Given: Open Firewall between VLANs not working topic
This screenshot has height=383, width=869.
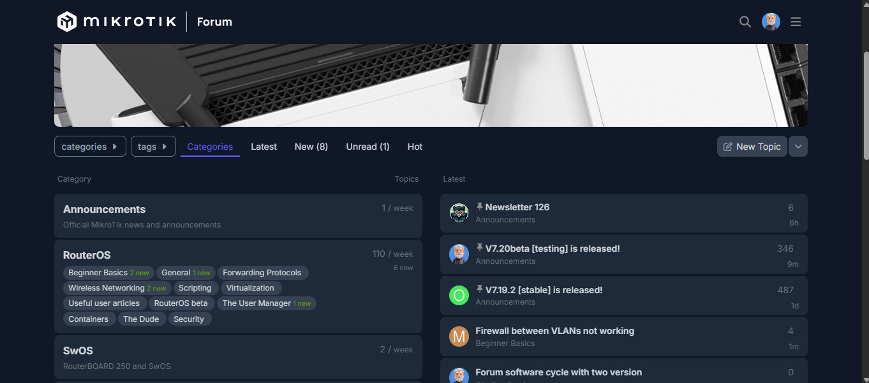Looking at the screenshot, I should tap(554, 331).
